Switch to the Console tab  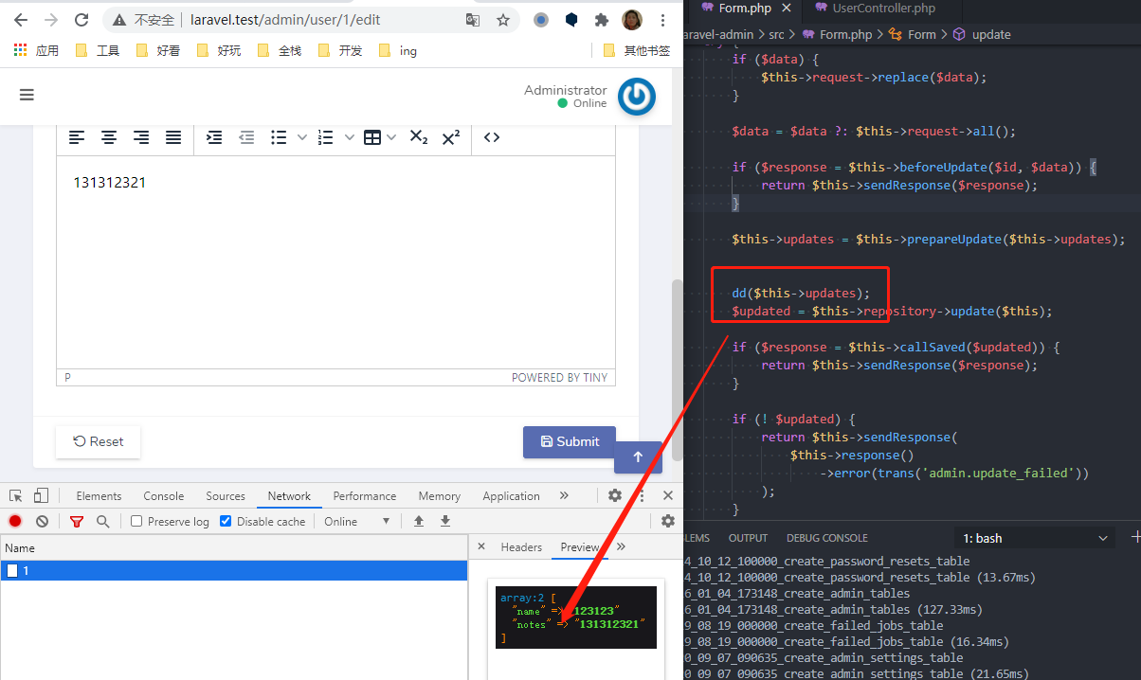(163, 495)
